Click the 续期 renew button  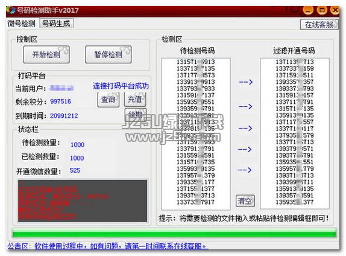click(135, 114)
